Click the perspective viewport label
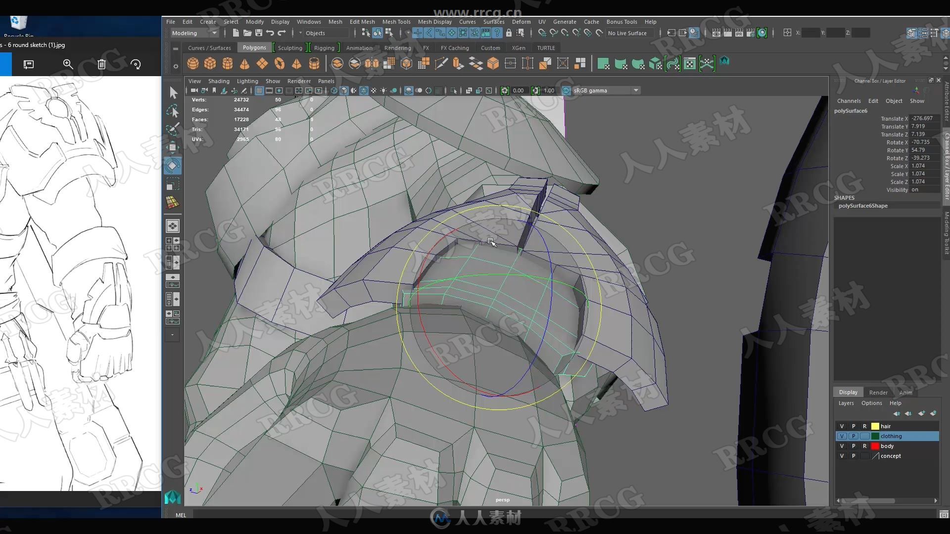The height and width of the screenshot is (534, 950). 501,499
